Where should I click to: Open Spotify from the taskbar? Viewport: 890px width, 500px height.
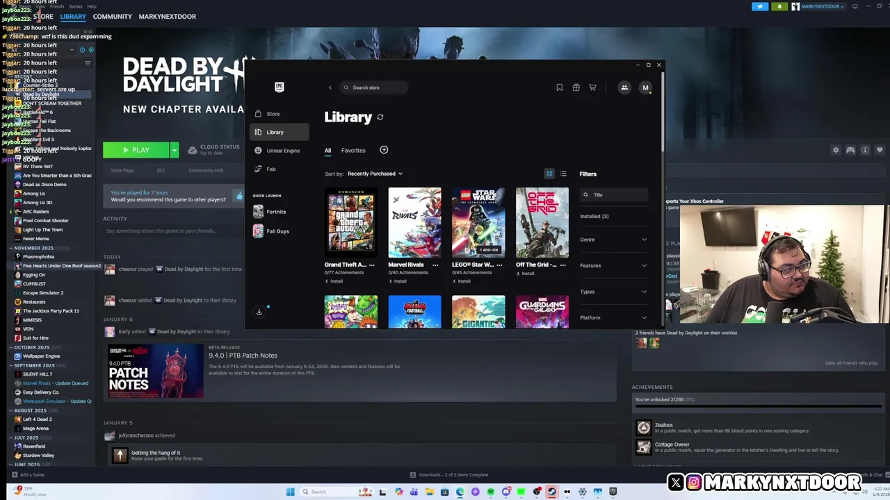coord(491,492)
